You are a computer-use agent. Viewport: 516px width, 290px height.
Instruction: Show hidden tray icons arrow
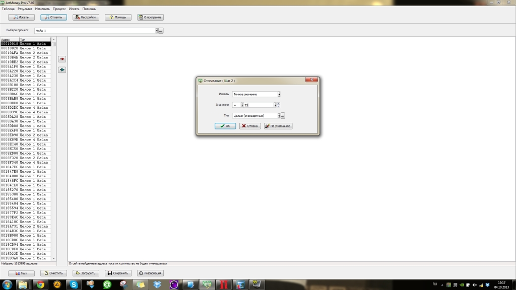coord(442,285)
